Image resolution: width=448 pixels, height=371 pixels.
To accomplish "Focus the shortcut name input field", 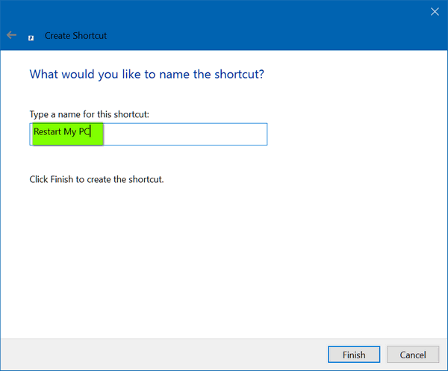I will pos(149,134).
